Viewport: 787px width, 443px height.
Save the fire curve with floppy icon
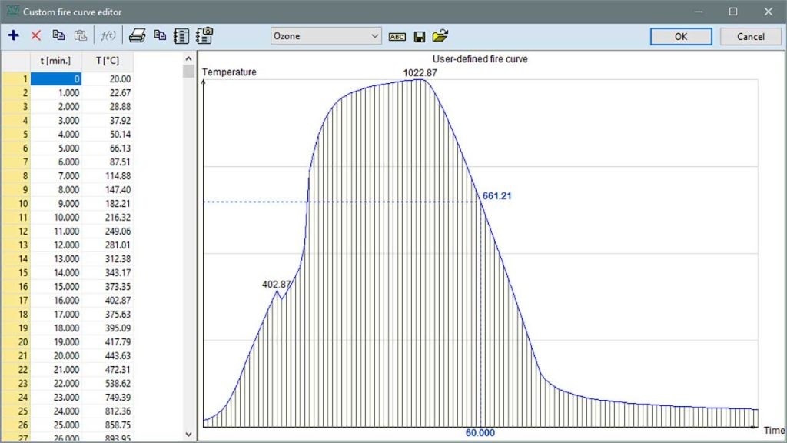pos(420,37)
